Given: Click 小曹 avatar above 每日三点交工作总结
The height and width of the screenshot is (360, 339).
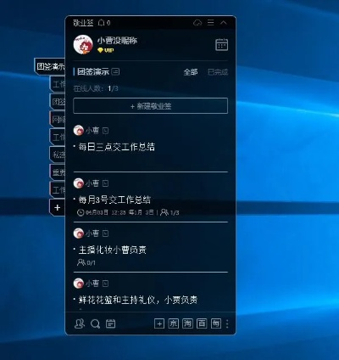Looking at the screenshot, I should click(x=79, y=131).
